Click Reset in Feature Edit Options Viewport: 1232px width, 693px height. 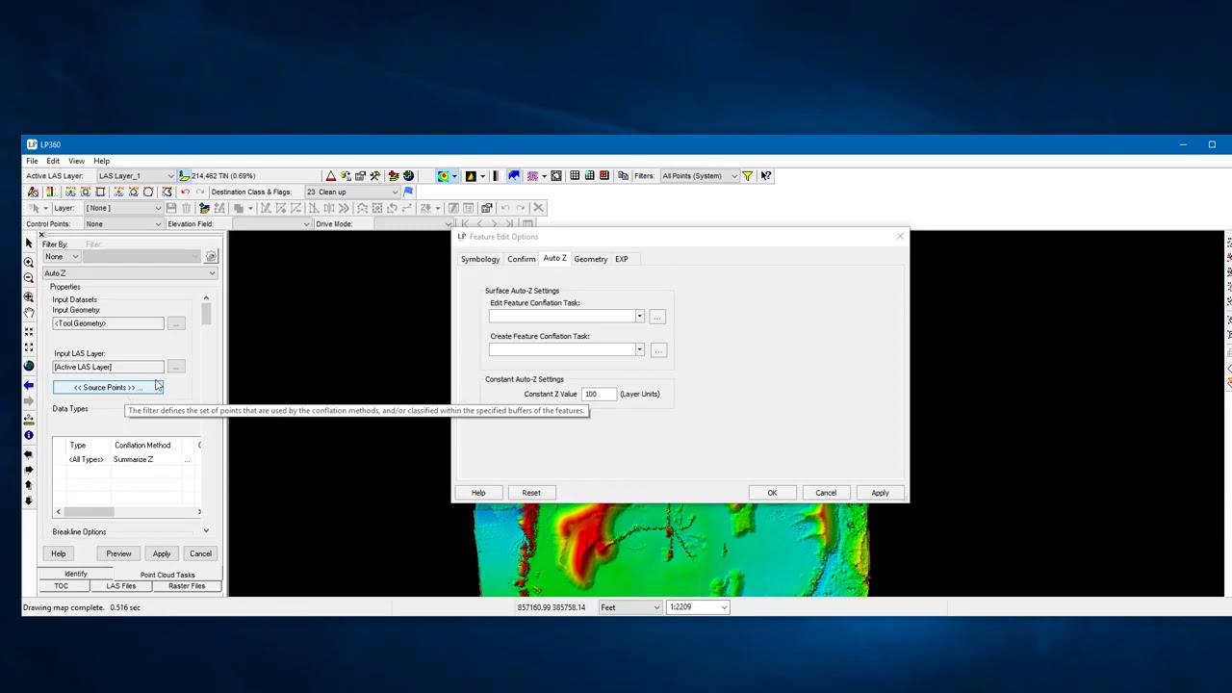tap(531, 493)
